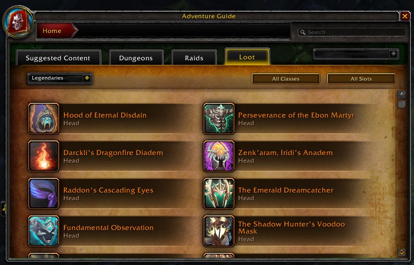414x265 pixels.
Task: Open the All Slots filter
Action: [x=361, y=79]
